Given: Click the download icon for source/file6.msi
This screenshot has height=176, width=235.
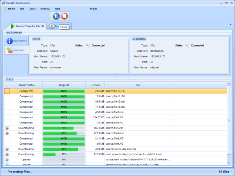Looking at the screenshot, I should [7, 133].
